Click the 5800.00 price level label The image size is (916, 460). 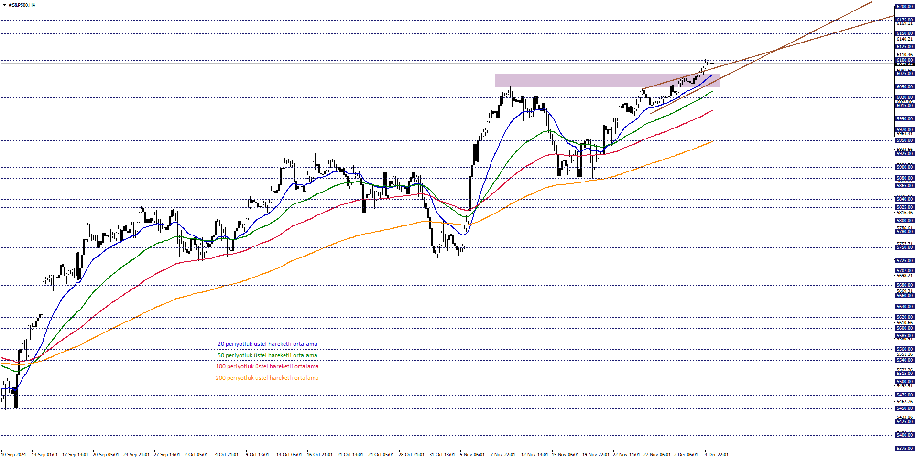point(905,221)
